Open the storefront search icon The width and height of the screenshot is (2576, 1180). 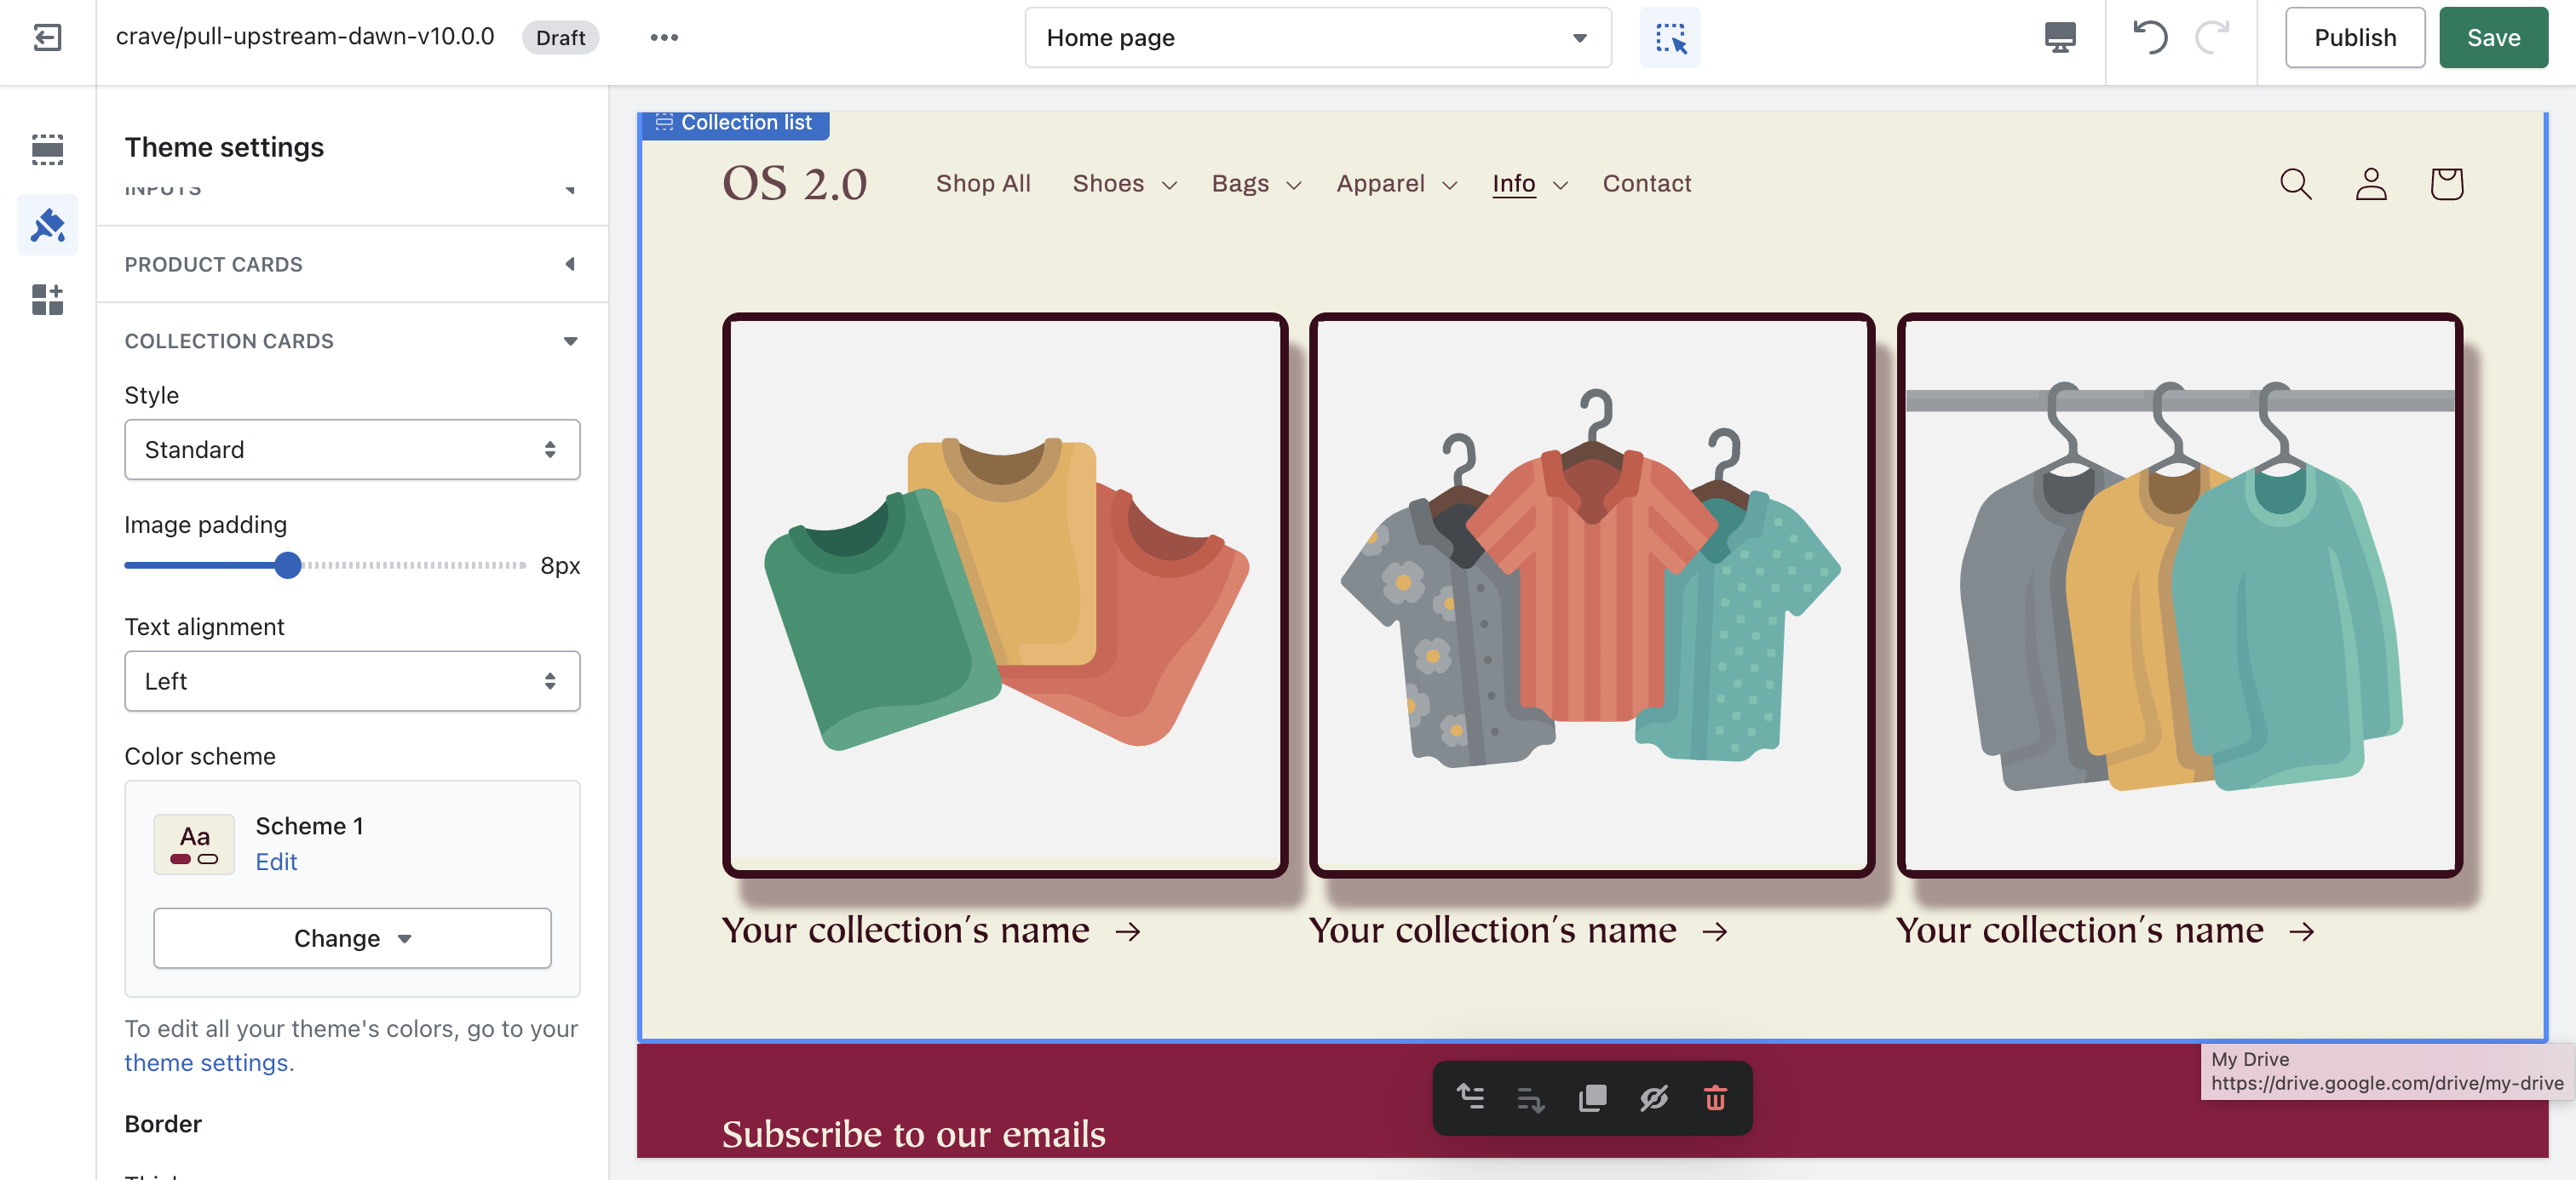[2295, 184]
